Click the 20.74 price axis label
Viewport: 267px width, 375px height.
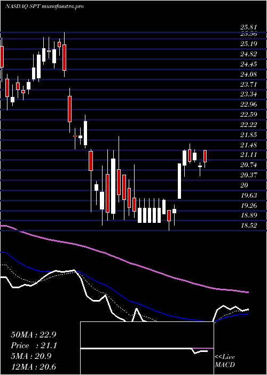point(248,165)
